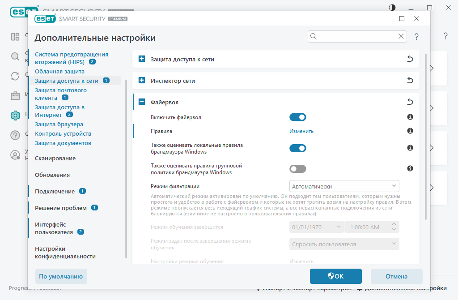The image size is (458, 300).
Task: Open tools briefcase icon in main sidebar
Action: (x=15, y=96)
